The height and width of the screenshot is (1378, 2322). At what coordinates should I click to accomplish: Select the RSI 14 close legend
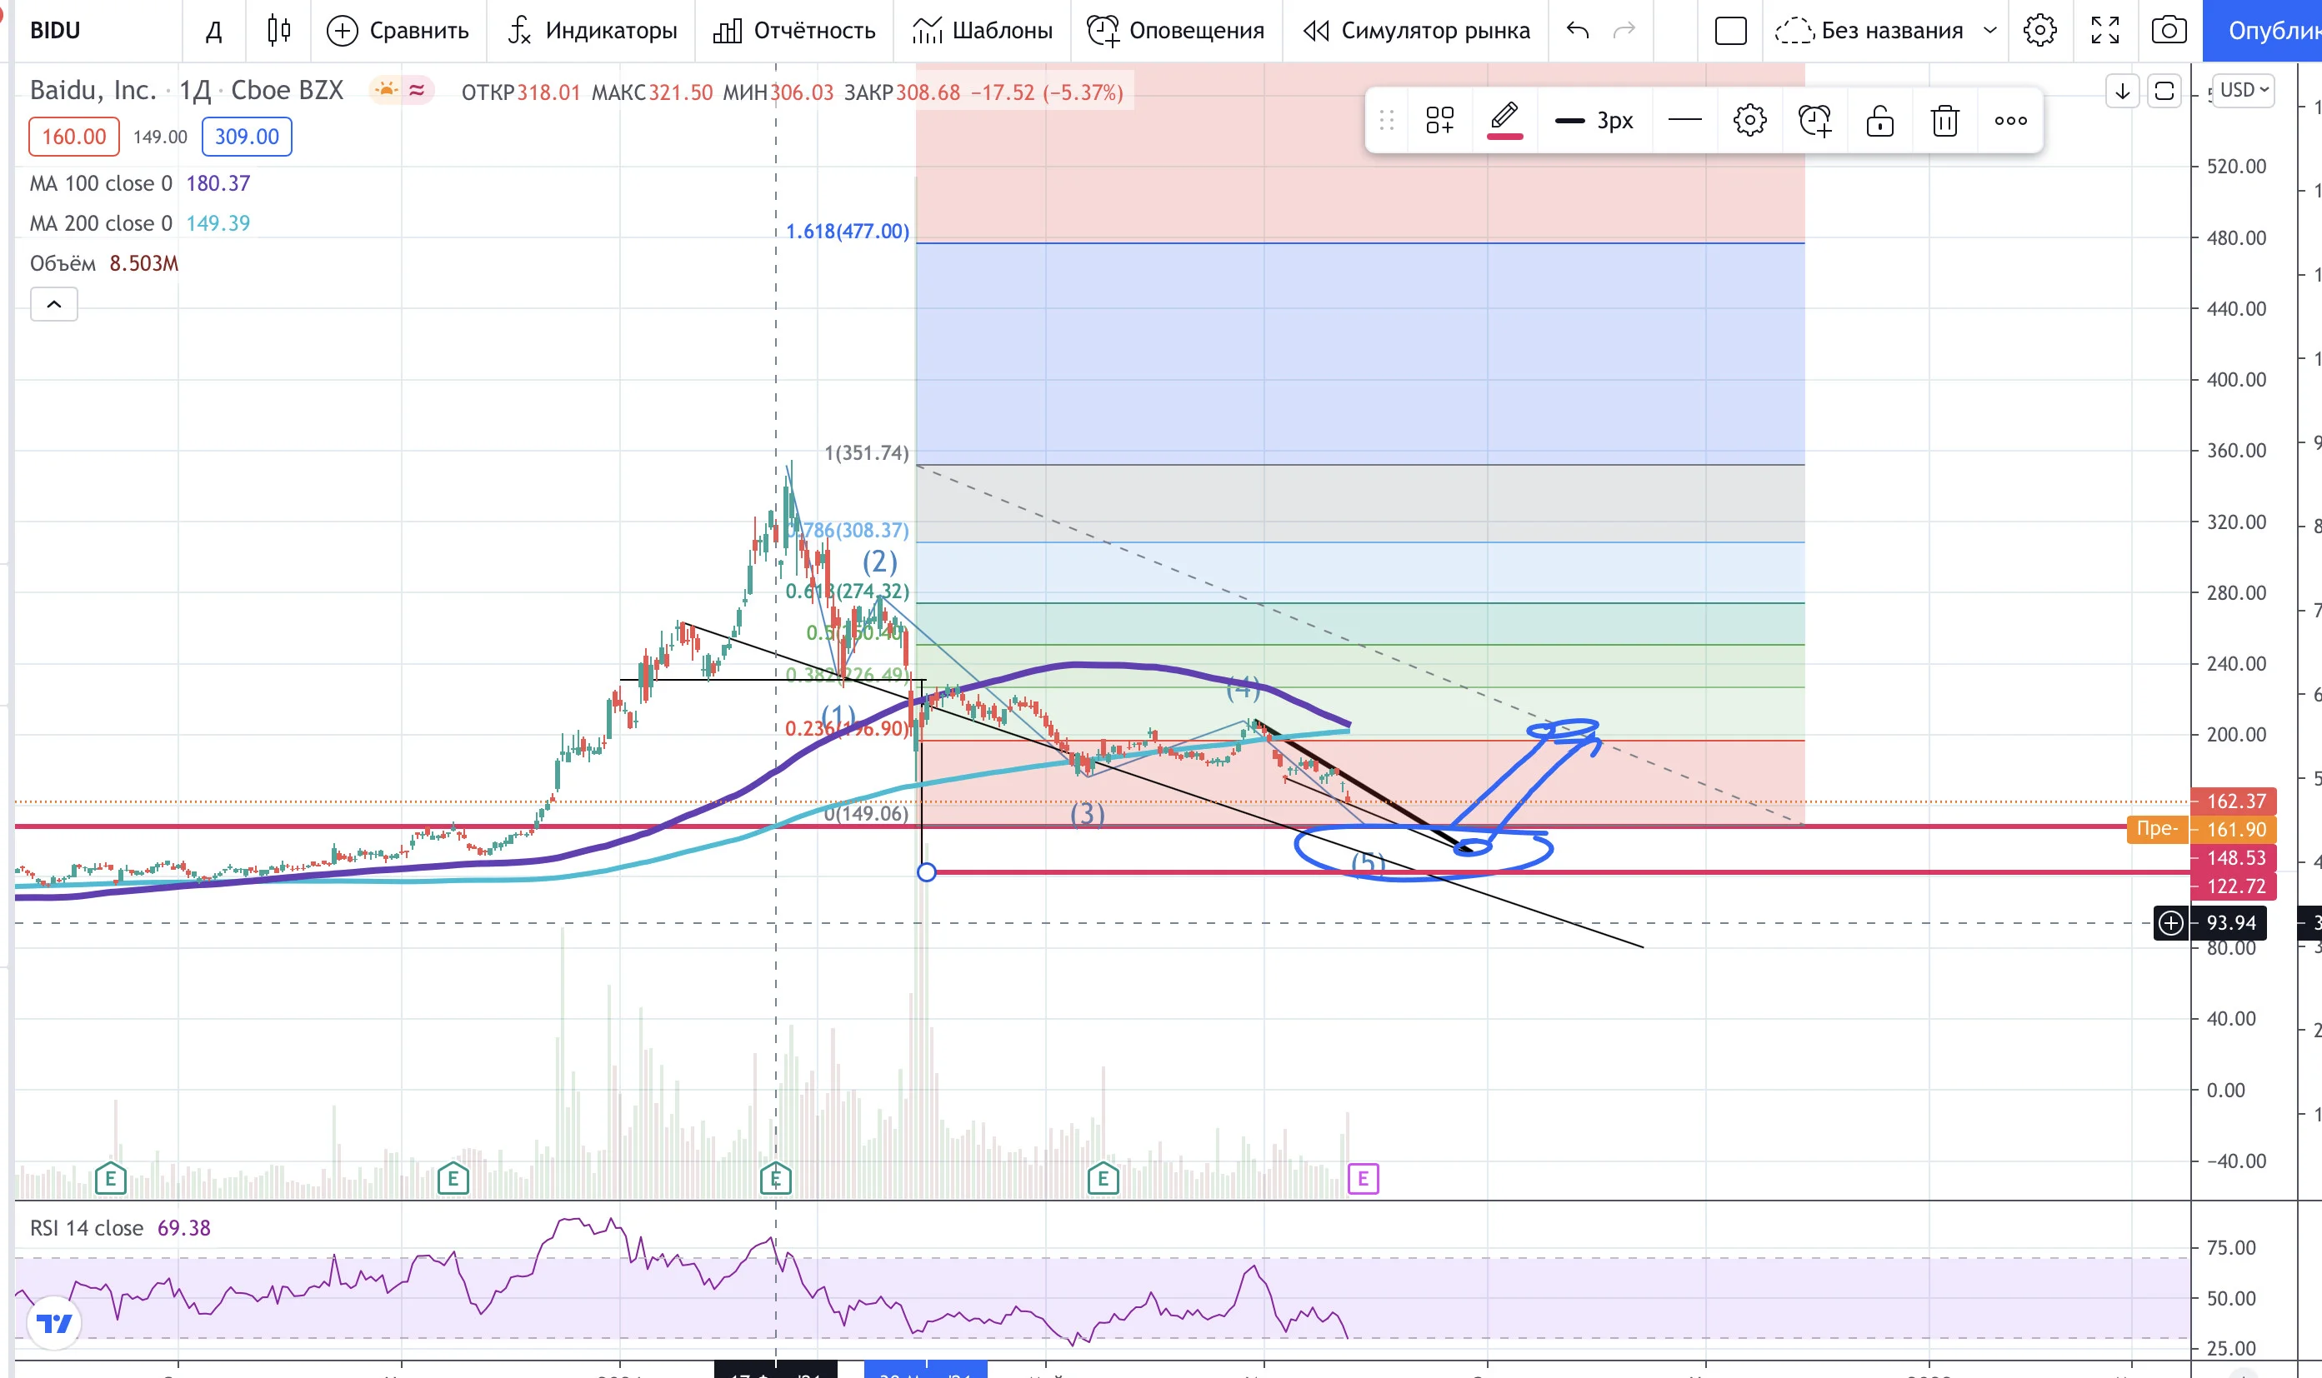pyautogui.click(x=87, y=1227)
